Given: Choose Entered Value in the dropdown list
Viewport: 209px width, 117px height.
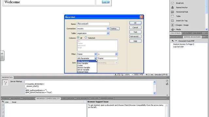Looking at the screenshot, I should [87, 72].
